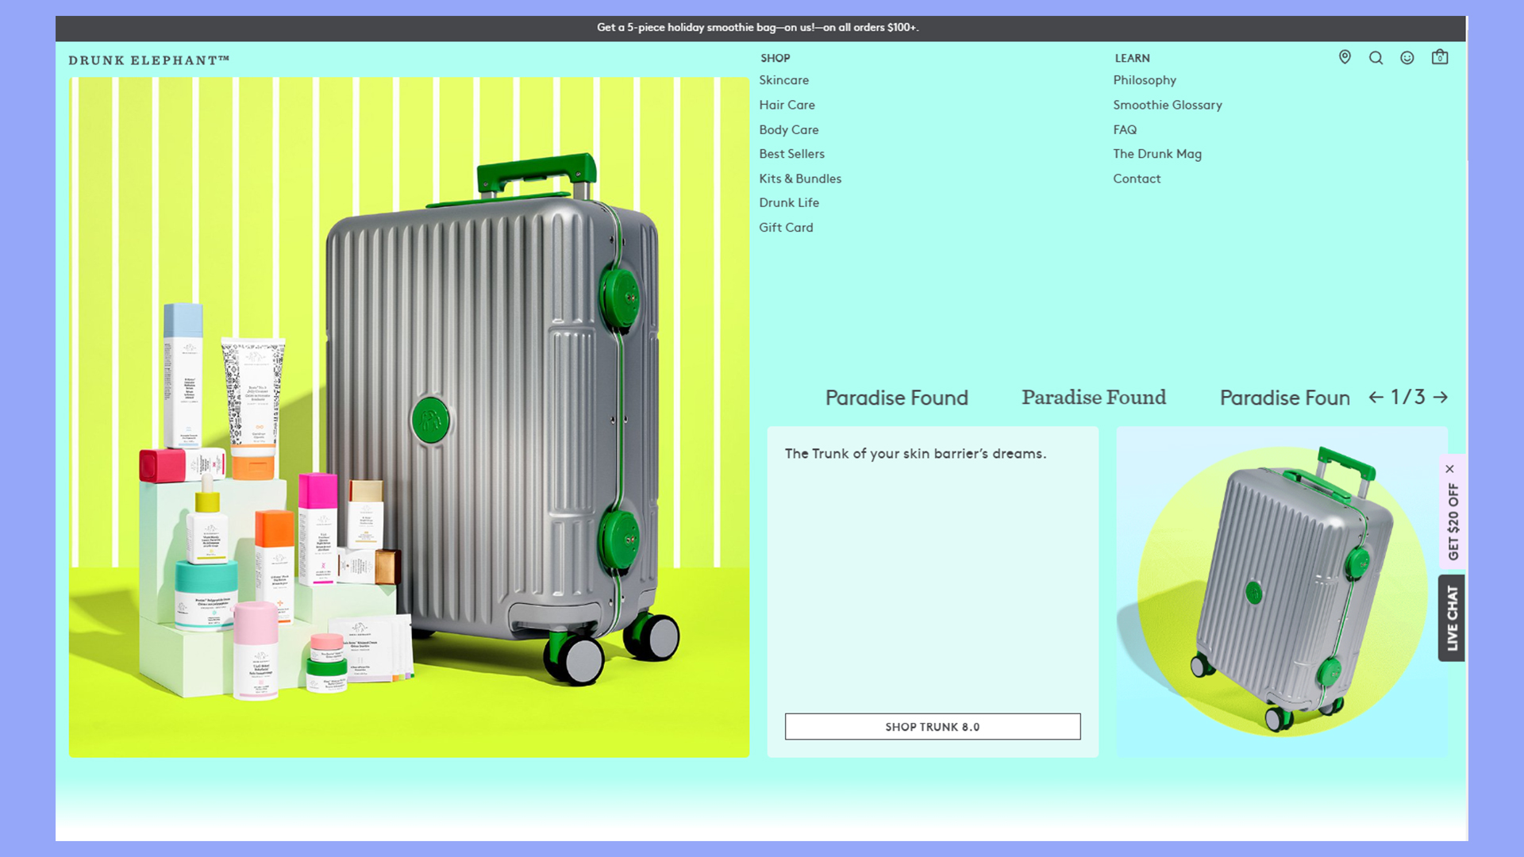This screenshot has height=857, width=1524.
Task: Select the Kits & Bundles option
Action: click(799, 178)
